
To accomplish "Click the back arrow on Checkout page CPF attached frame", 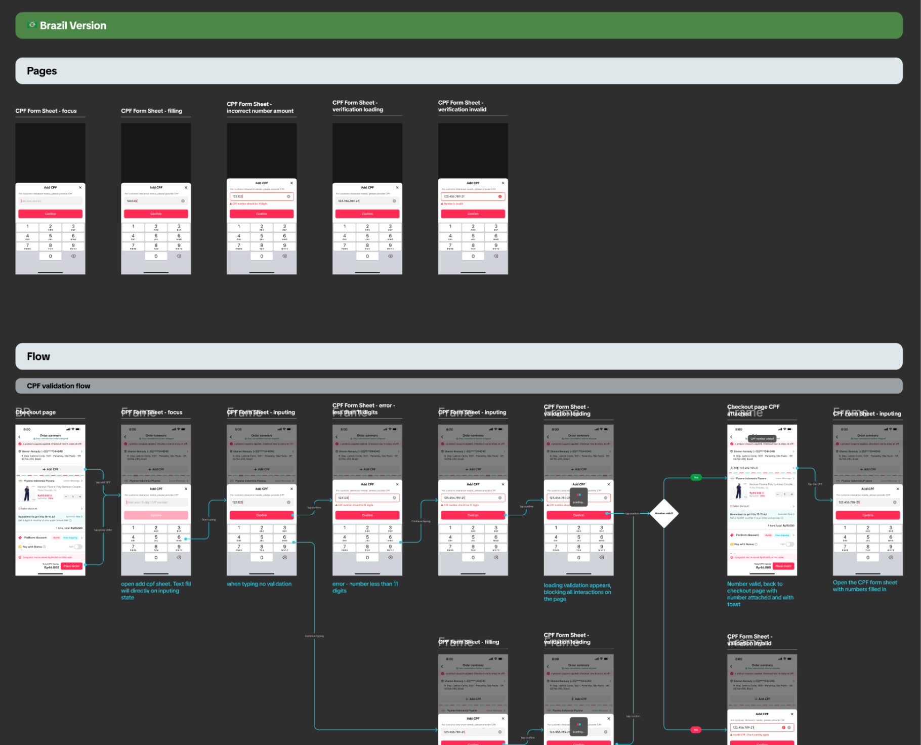I will point(731,436).
